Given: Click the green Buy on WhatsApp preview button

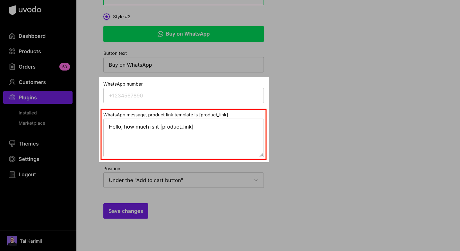Looking at the screenshot, I should click(x=184, y=34).
